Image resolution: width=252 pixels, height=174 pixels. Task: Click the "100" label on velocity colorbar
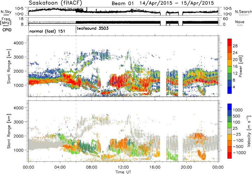pos(237,122)
